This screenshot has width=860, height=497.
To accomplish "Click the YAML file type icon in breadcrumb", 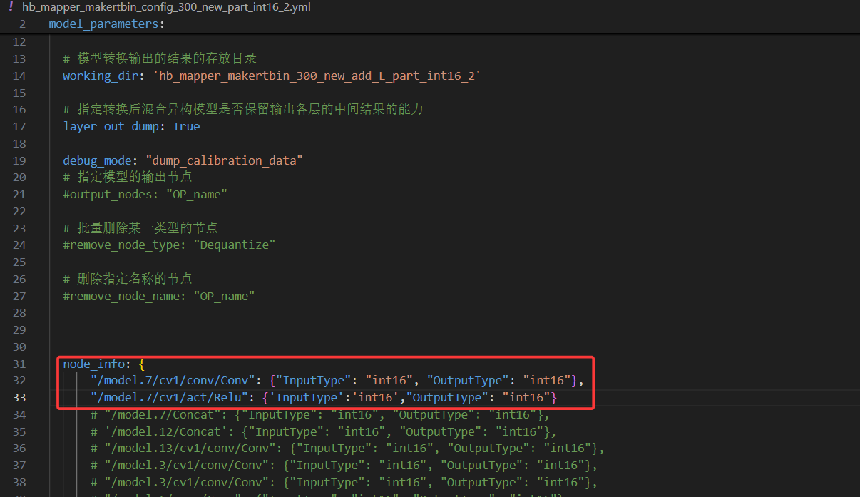I will (11, 7).
